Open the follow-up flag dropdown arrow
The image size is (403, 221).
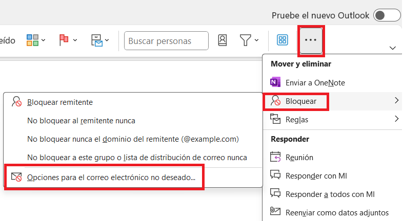point(75,40)
